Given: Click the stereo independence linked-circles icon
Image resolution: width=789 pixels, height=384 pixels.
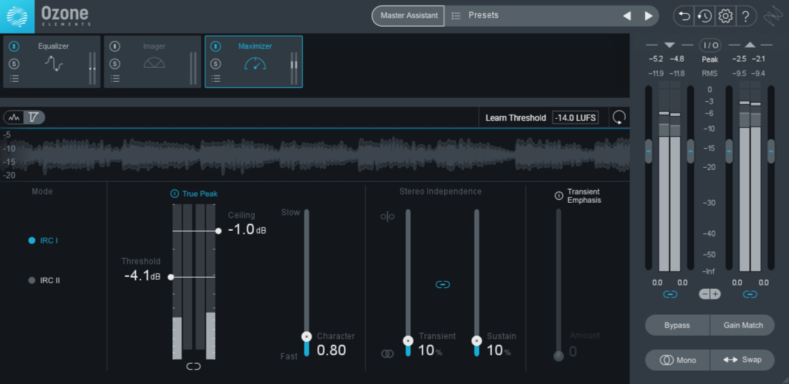Looking at the screenshot, I should pyautogui.click(x=387, y=354).
